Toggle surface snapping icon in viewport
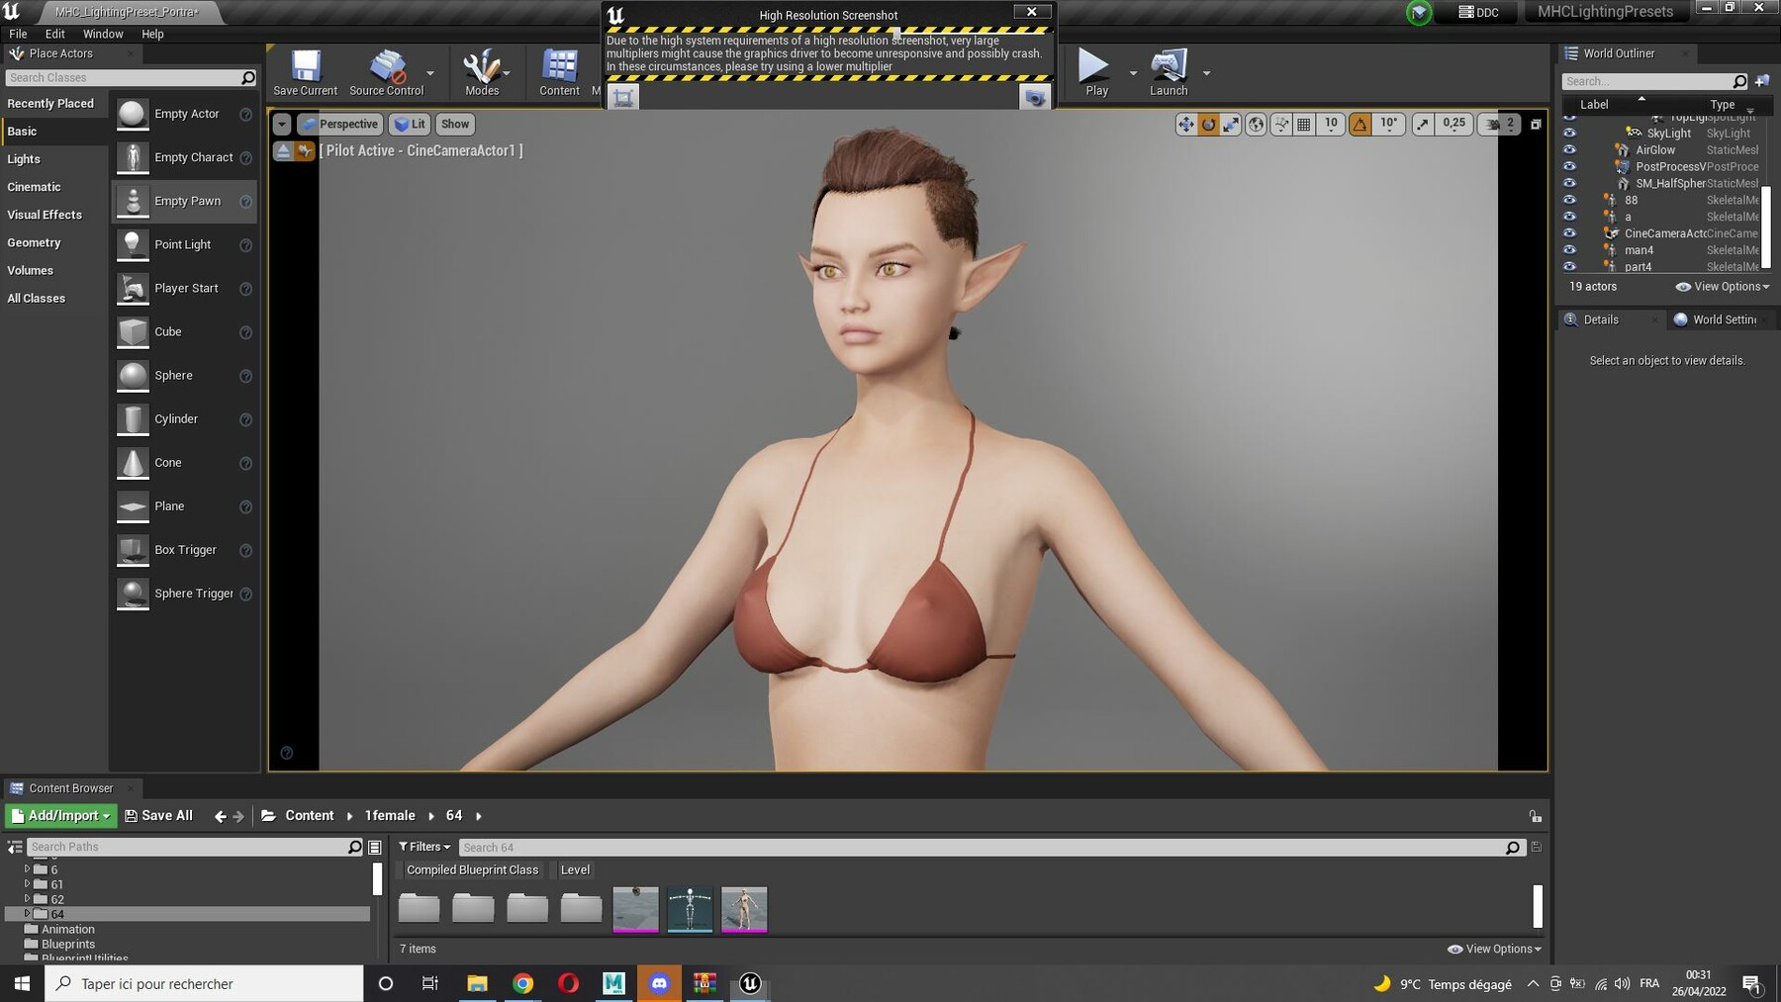1781x1002 pixels. [x=1281, y=125]
